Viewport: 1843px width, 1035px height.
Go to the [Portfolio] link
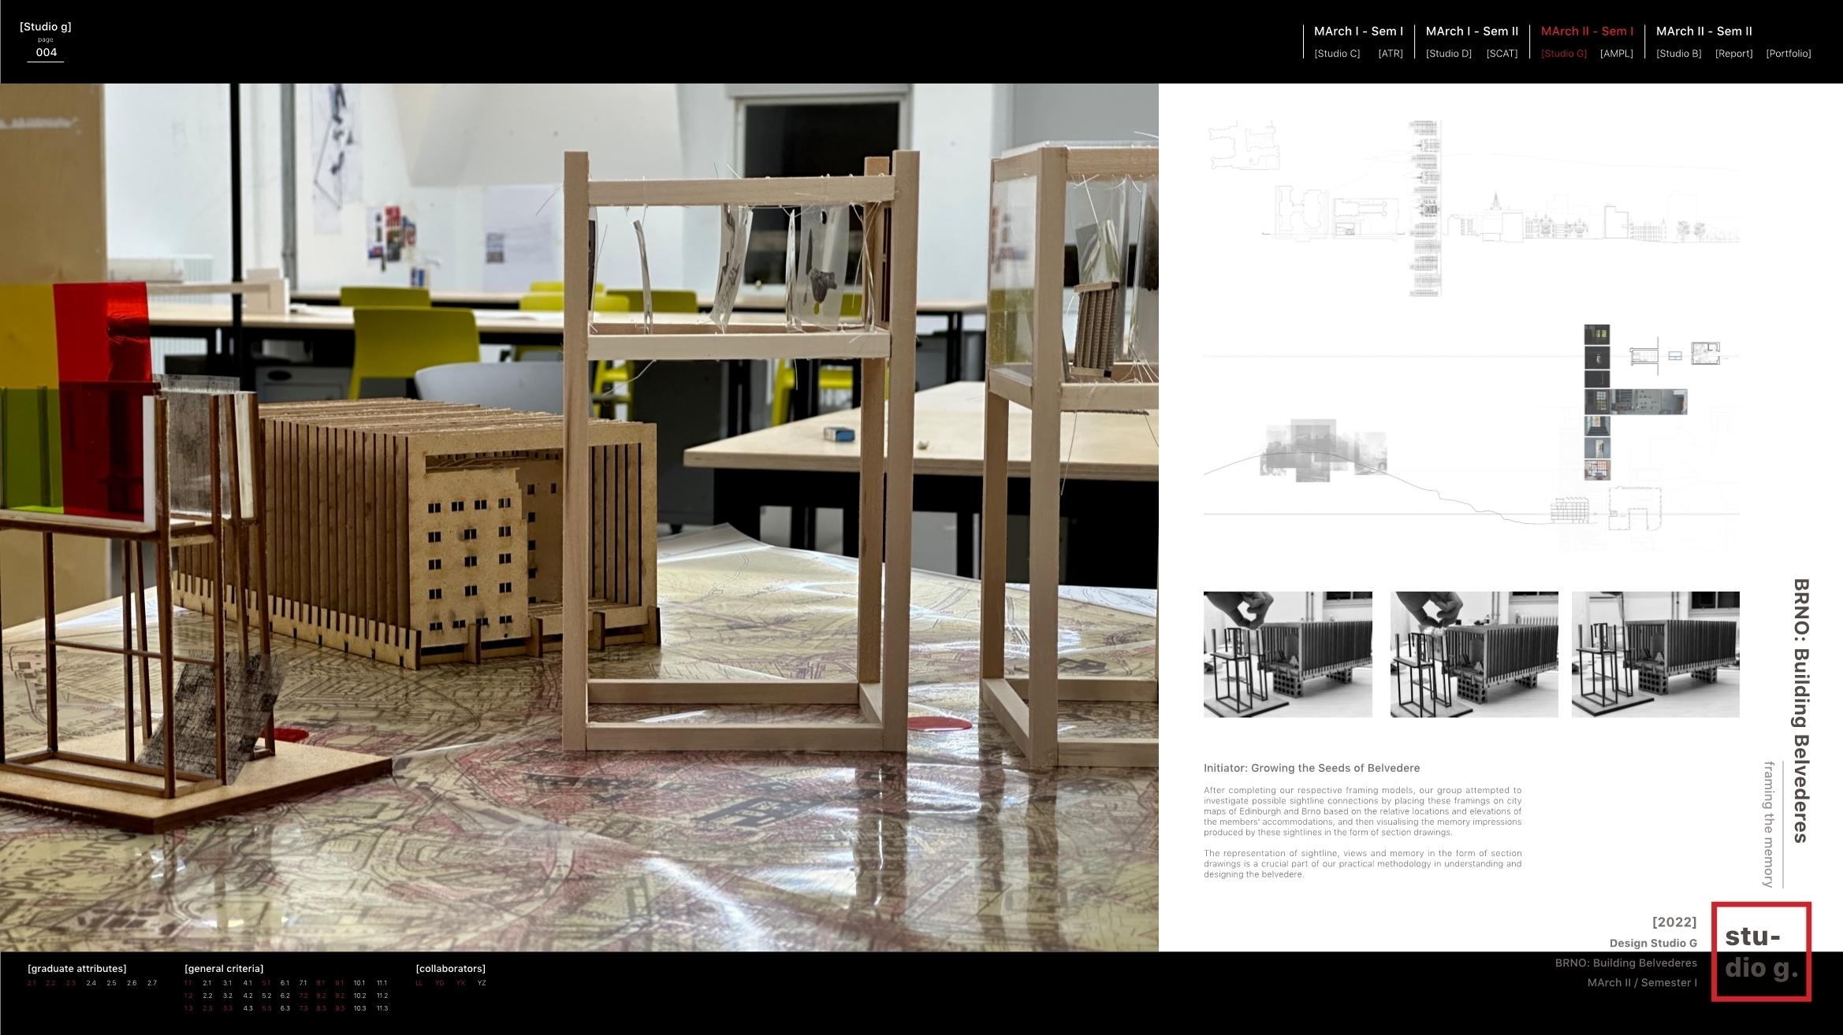[x=1788, y=54]
